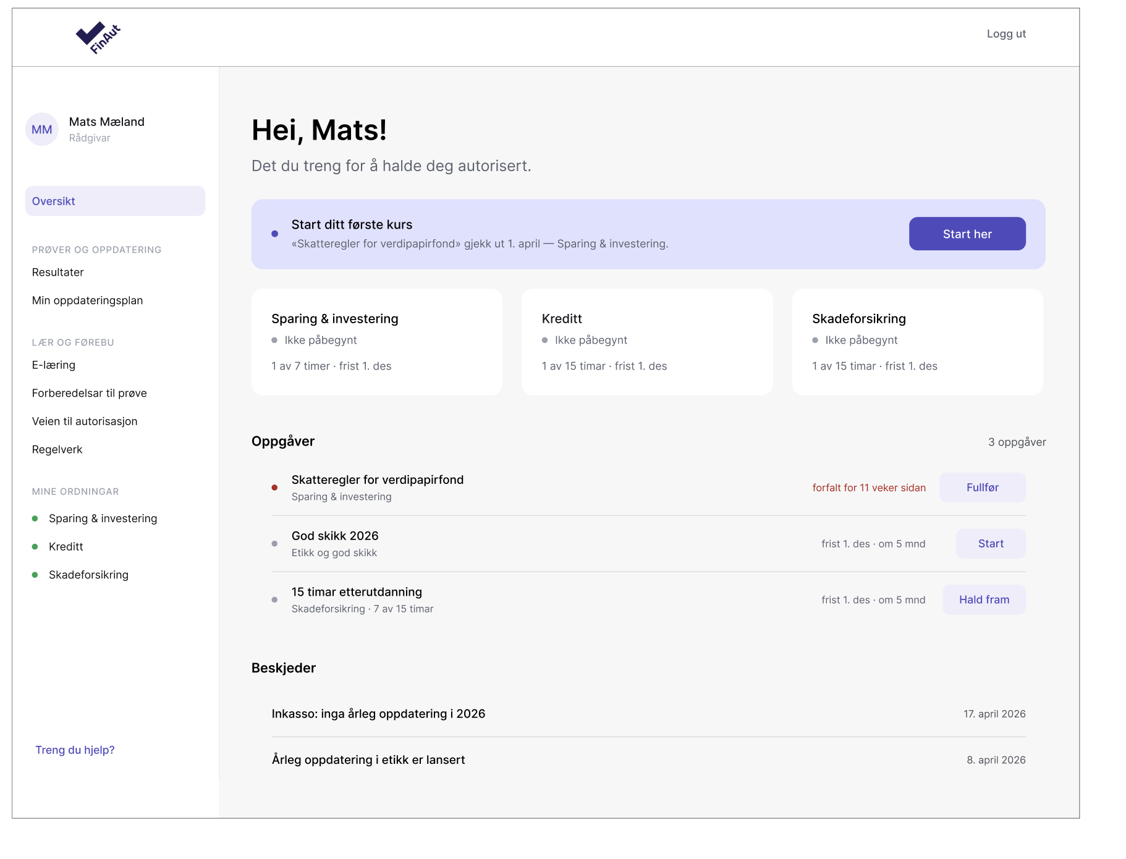Open Min oppdateringsplan
This screenshot has width=1126, height=859.
click(87, 300)
